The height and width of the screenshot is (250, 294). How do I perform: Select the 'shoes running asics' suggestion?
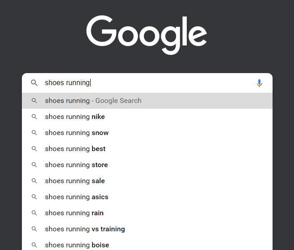pos(76,197)
